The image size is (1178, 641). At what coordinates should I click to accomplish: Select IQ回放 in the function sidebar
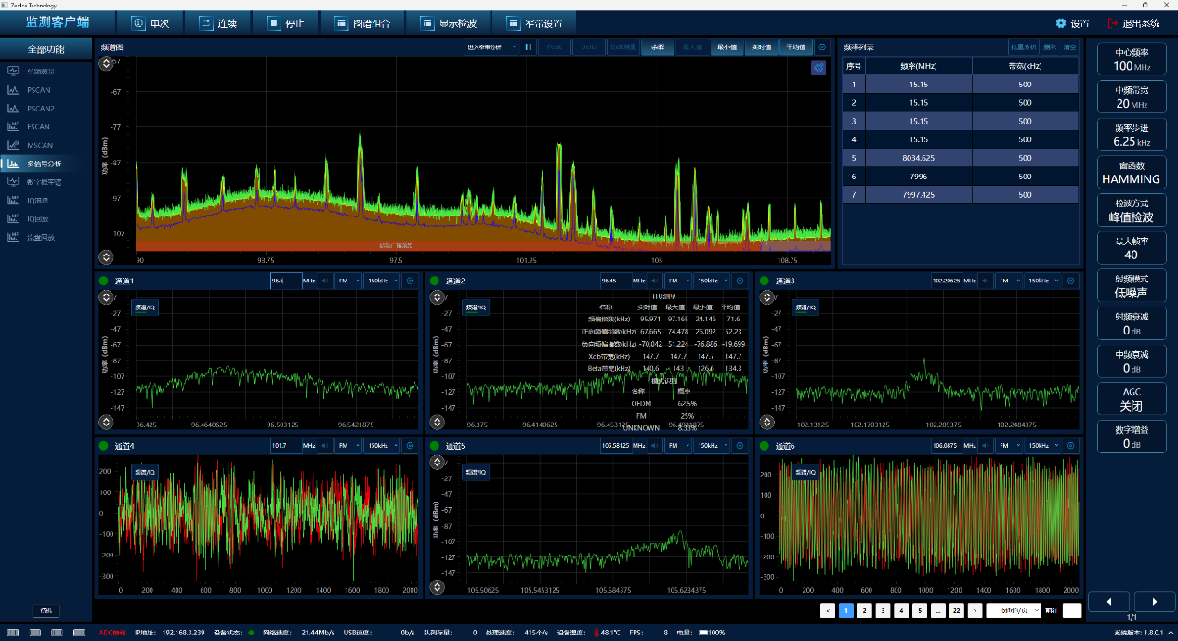(x=46, y=218)
